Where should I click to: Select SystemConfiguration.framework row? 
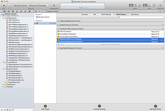(x=111, y=41)
